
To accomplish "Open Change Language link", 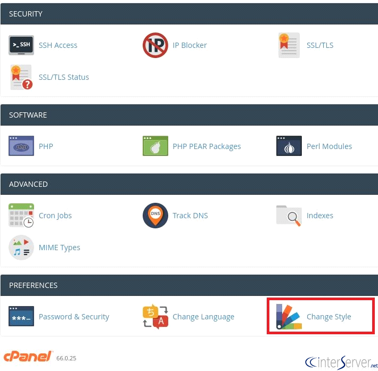I will tap(203, 317).
